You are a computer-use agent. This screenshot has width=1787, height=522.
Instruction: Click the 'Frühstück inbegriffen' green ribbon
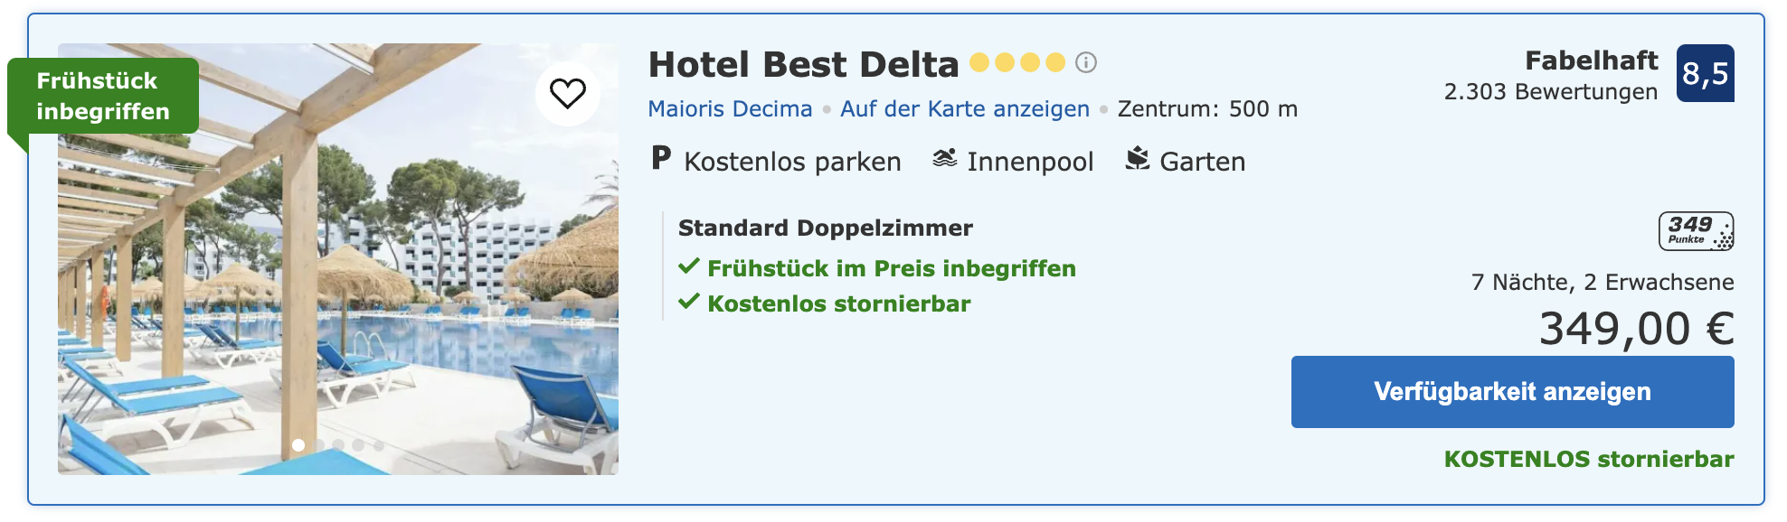(103, 96)
